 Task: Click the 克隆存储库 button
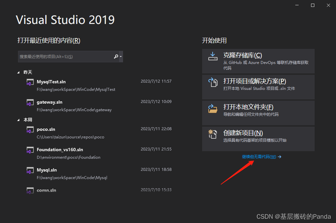258,61
